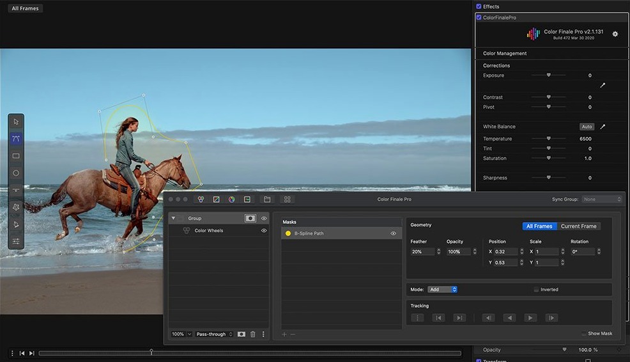Hide the B-Spline Path mask
This screenshot has width=630, height=362.
coord(394,233)
